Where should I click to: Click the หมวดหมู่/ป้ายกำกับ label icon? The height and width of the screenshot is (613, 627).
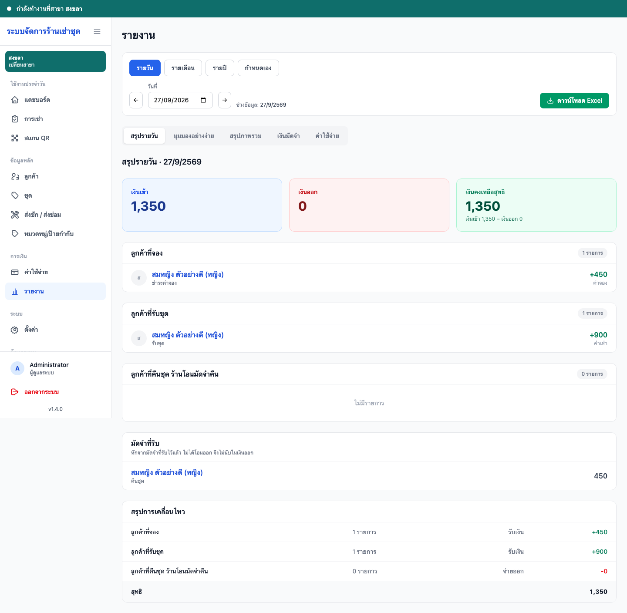point(15,234)
